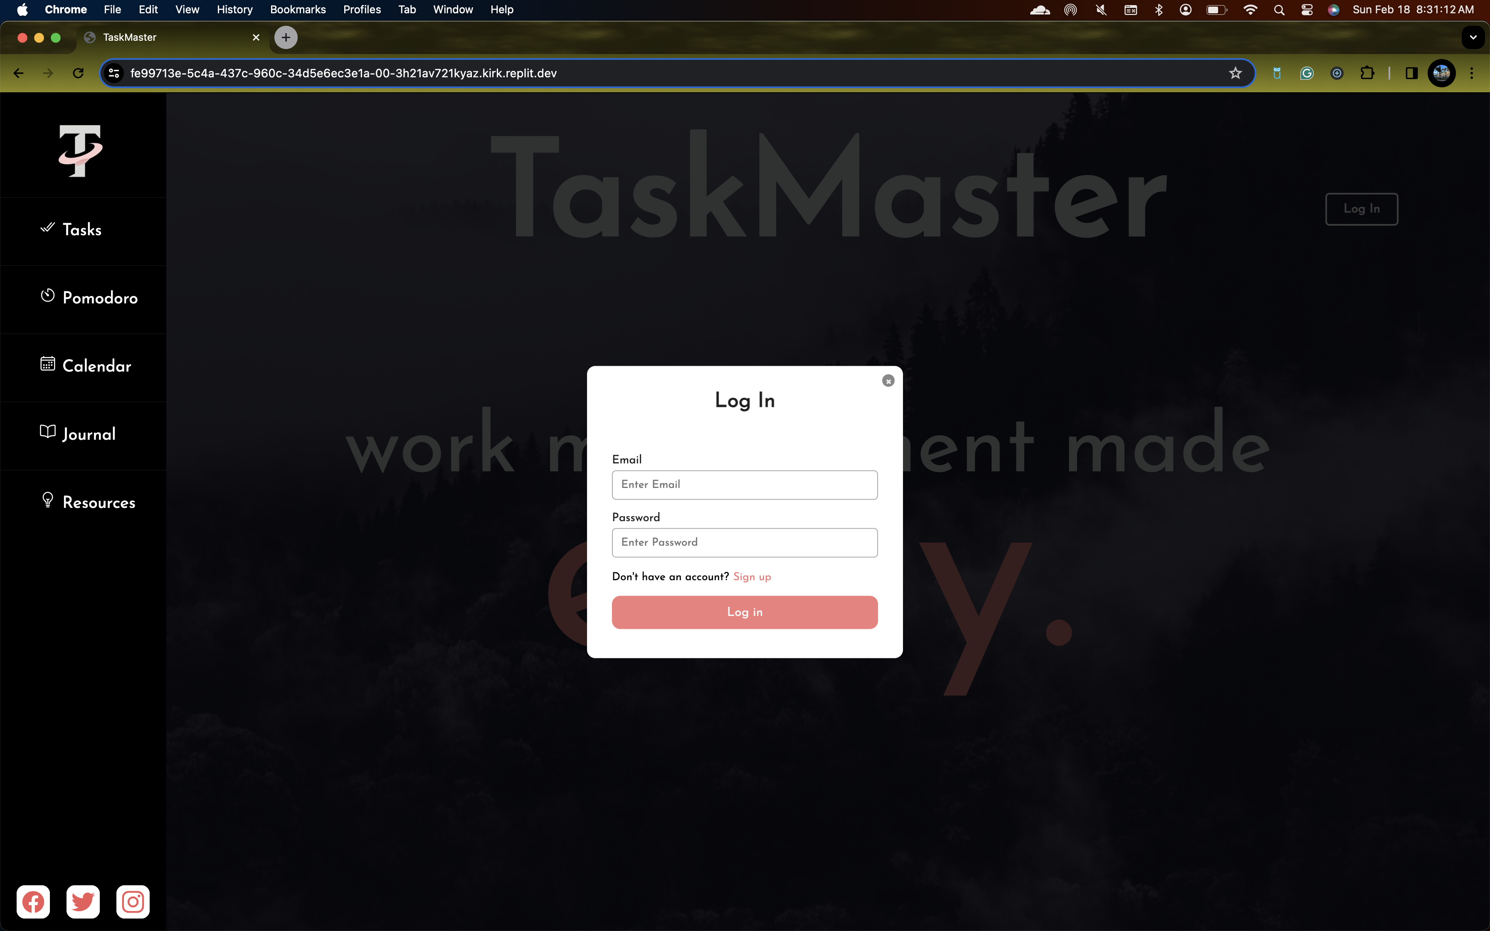
Task: Open the Chrome extensions puzzle icon
Action: [1367, 73]
